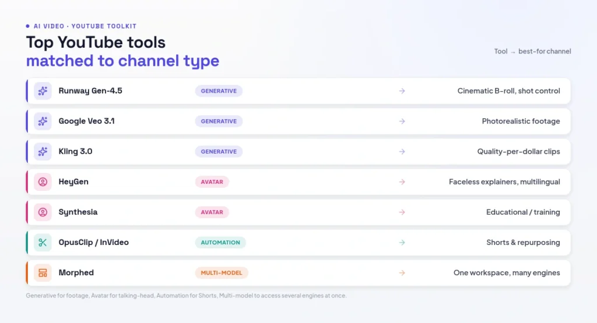Click the GENERATIVE tag on Runway Gen-4.5

tap(219, 91)
